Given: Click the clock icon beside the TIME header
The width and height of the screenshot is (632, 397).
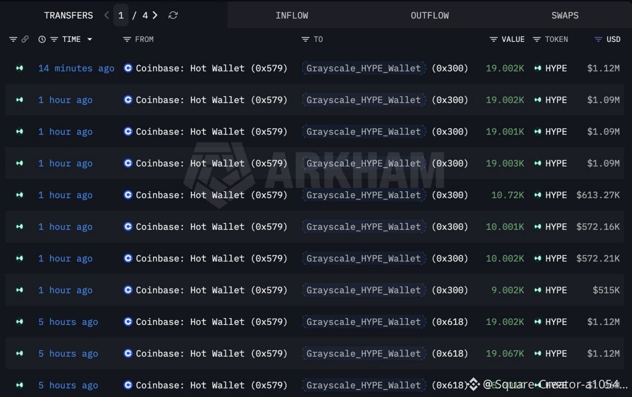Looking at the screenshot, I should pyautogui.click(x=42, y=39).
